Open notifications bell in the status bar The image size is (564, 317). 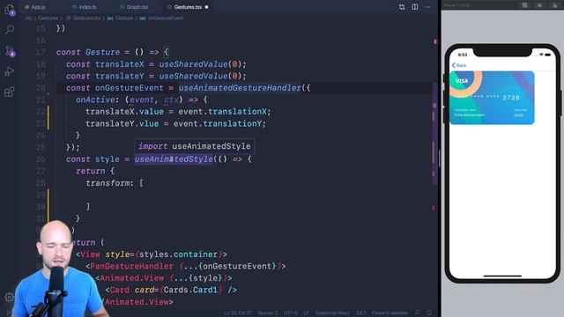point(429,313)
